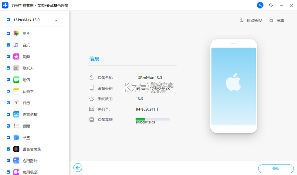This screenshot has height=175, width=297.
Task: Click the Voice Memos (语音备忘录) icon
Action: (16, 149)
